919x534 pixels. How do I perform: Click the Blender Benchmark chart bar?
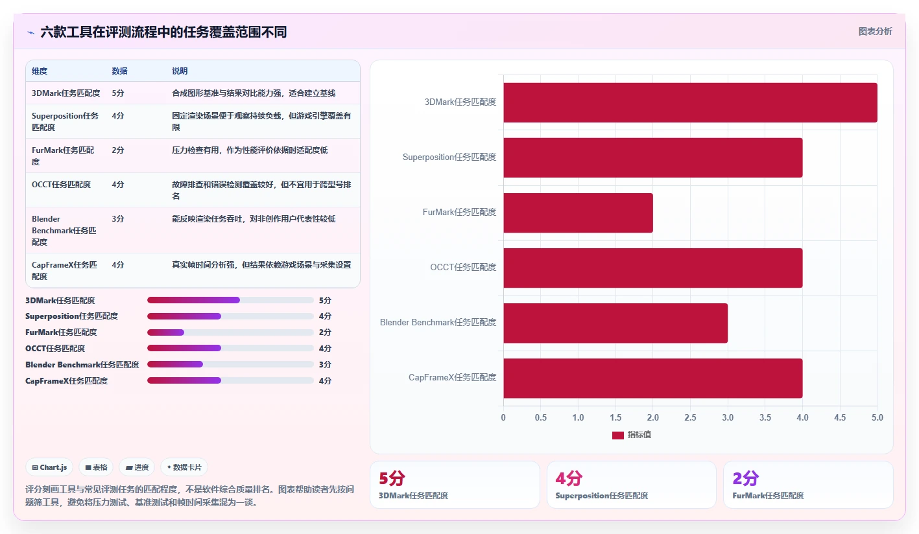pos(615,323)
